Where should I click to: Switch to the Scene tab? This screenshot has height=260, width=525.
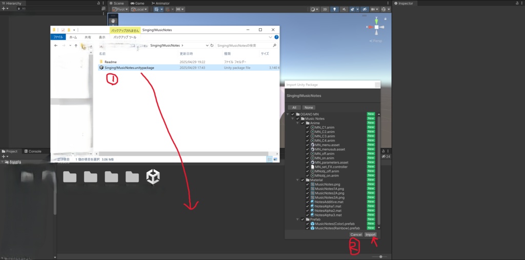116,3
